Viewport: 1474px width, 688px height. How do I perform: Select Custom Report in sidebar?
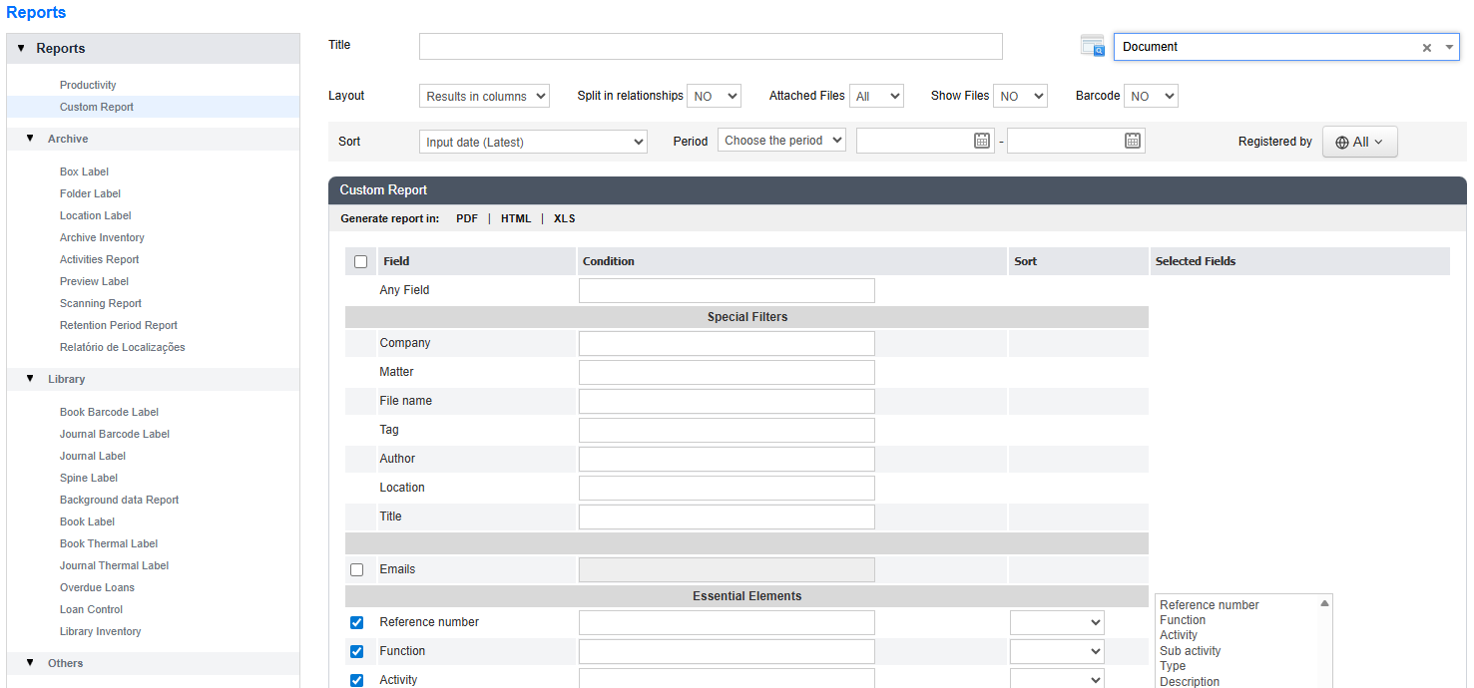(97, 107)
